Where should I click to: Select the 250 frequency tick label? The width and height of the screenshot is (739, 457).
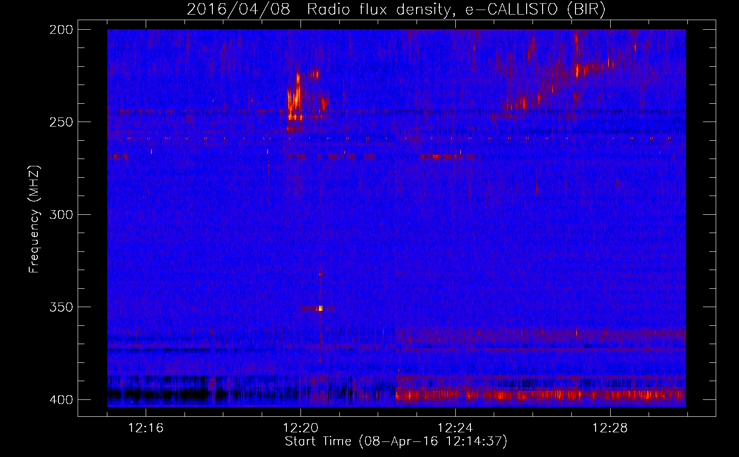pos(61,122)
